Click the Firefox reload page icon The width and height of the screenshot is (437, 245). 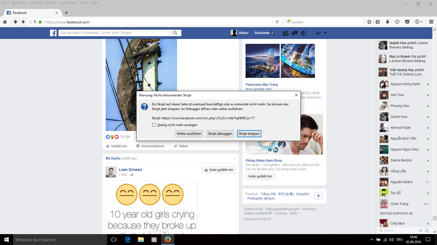click(x=277, y=22)
